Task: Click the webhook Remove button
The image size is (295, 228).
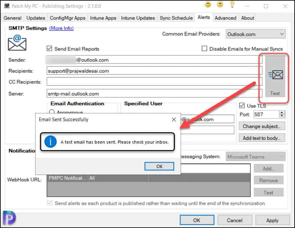Action: coord(269,180)
